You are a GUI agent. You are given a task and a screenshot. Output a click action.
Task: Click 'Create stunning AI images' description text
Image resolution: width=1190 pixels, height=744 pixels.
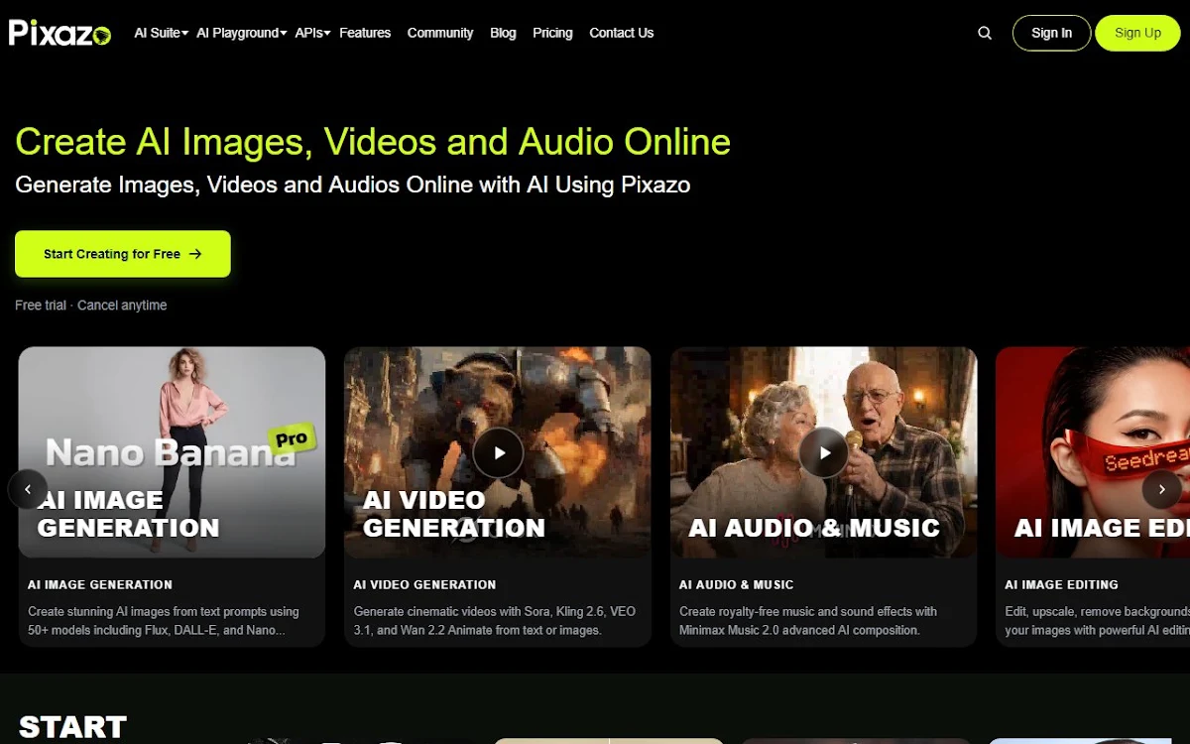164,621
